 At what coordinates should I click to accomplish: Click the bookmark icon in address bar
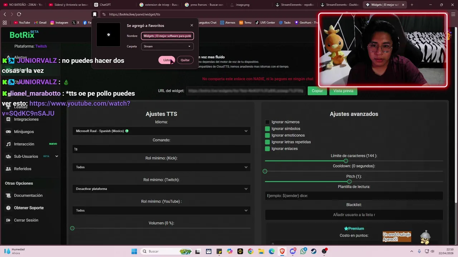click(94, 14)
